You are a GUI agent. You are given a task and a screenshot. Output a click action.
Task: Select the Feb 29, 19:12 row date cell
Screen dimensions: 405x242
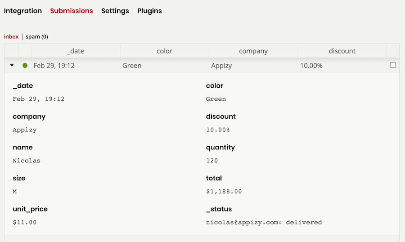(76, 65)
